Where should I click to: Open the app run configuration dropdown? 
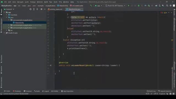[x=98, y=5]
